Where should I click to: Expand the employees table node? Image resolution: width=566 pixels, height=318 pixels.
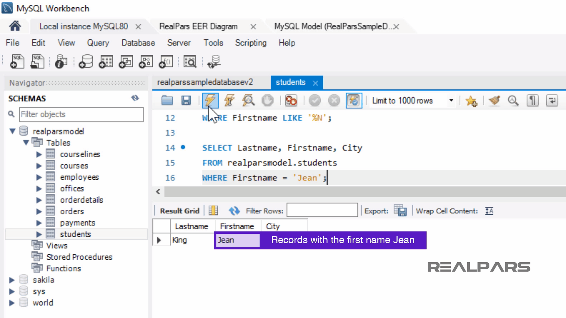(x=39, y=177)
